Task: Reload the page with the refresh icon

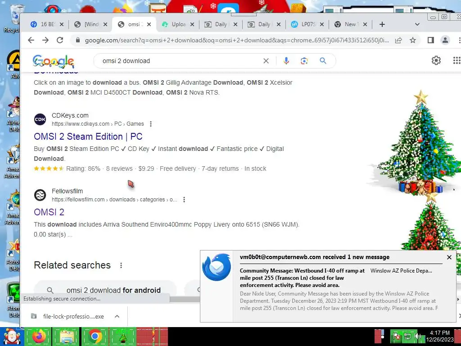Action: tap(60, 40)
